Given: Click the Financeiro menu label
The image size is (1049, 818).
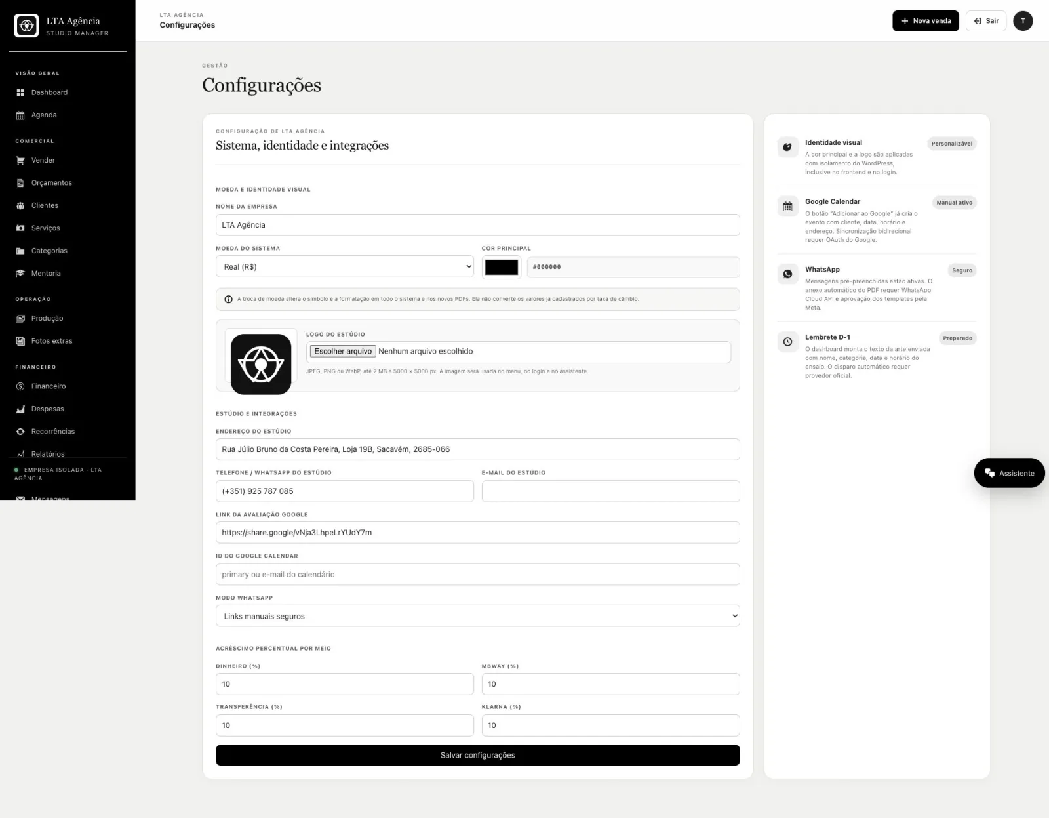Looking at the screenshot, I should coord(49,386).
